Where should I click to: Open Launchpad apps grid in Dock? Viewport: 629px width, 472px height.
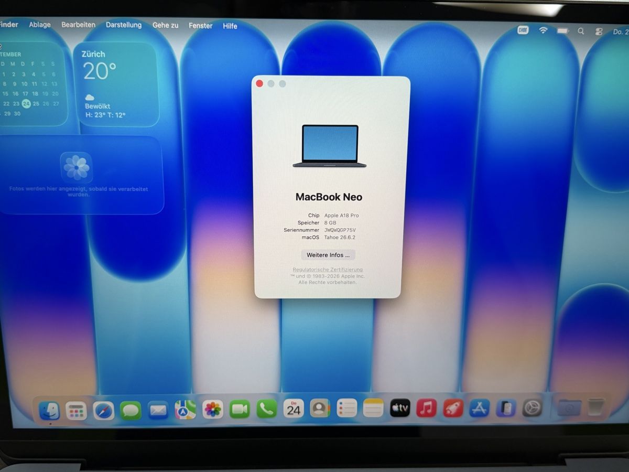coord(77,411)
